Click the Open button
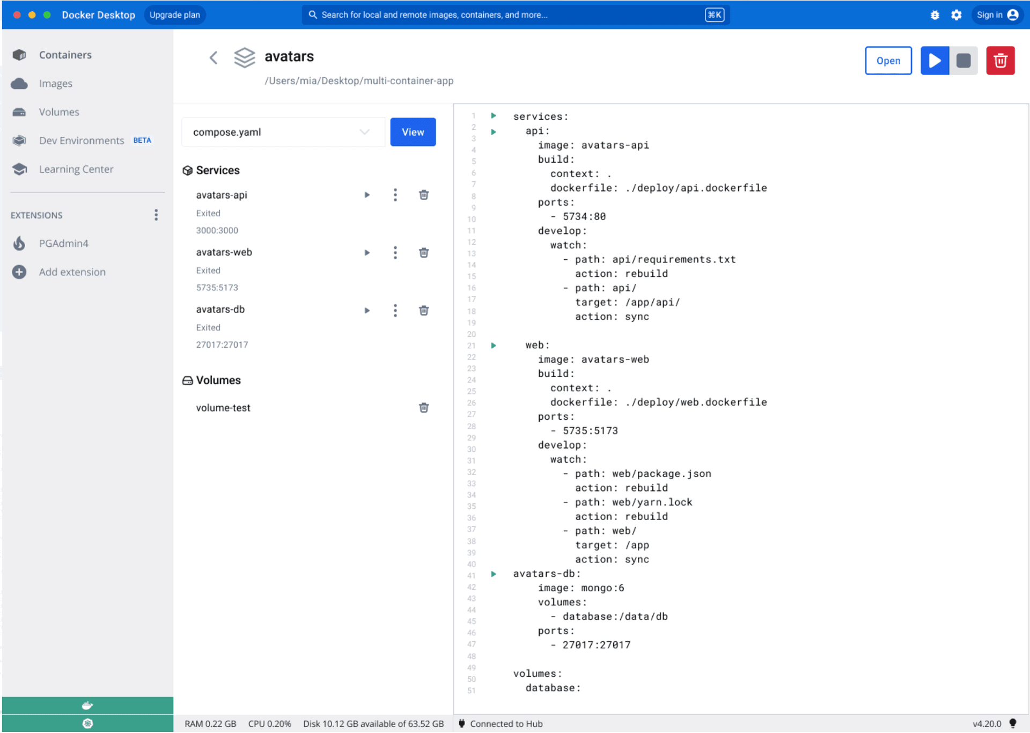Image resolution: width=1030 pixels, height=733 pixels. click(888, 61)
